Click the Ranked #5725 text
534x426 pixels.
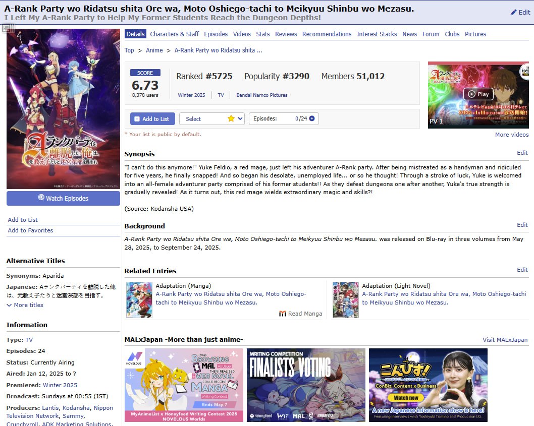pyautogui.click(x=204, y=76)
